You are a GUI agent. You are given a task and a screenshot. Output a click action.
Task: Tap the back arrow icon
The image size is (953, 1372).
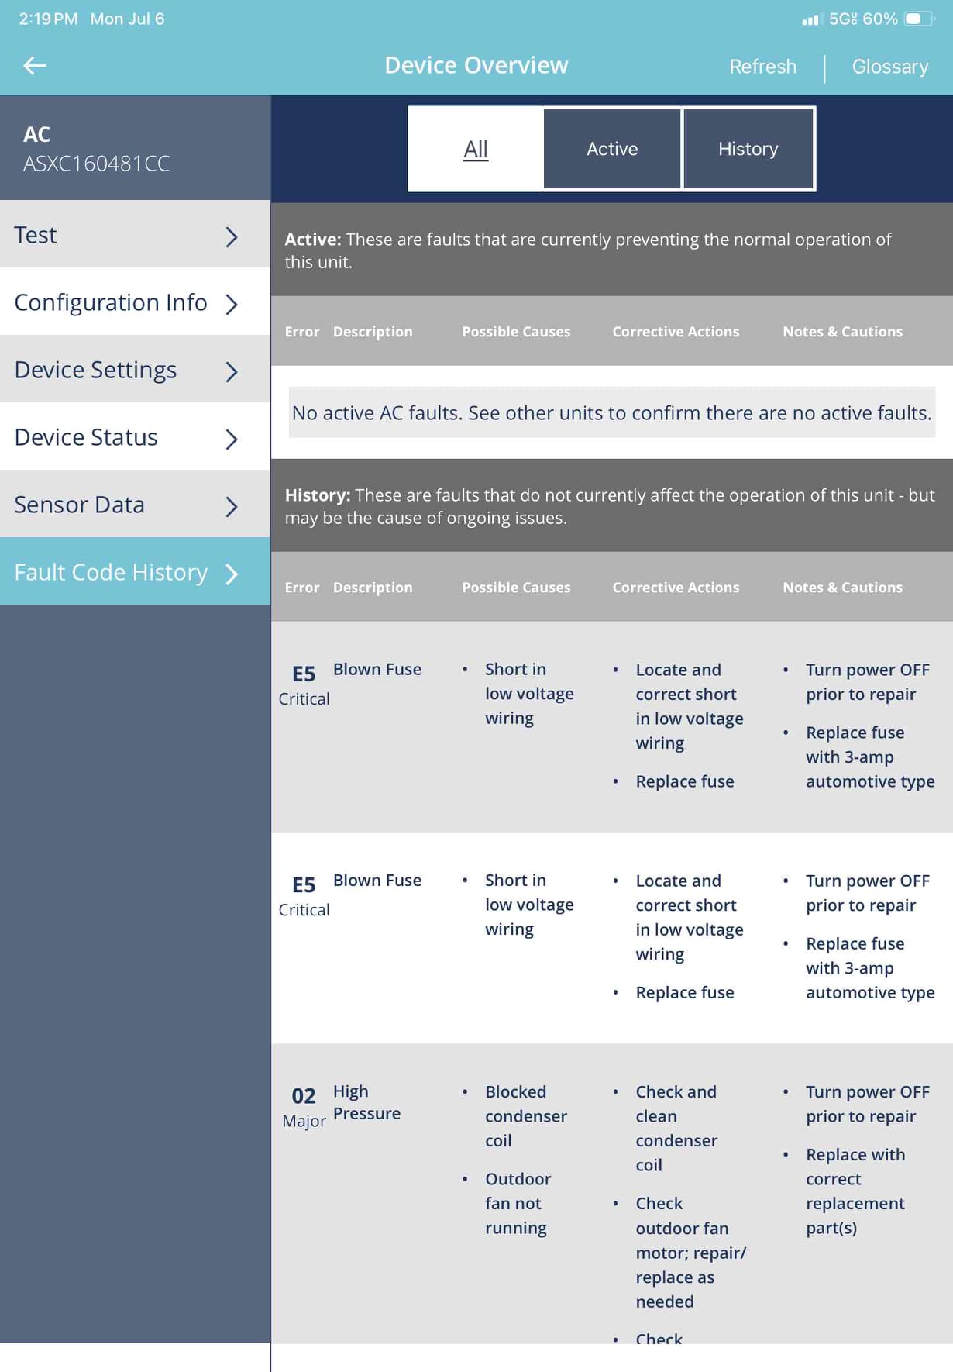35,66
